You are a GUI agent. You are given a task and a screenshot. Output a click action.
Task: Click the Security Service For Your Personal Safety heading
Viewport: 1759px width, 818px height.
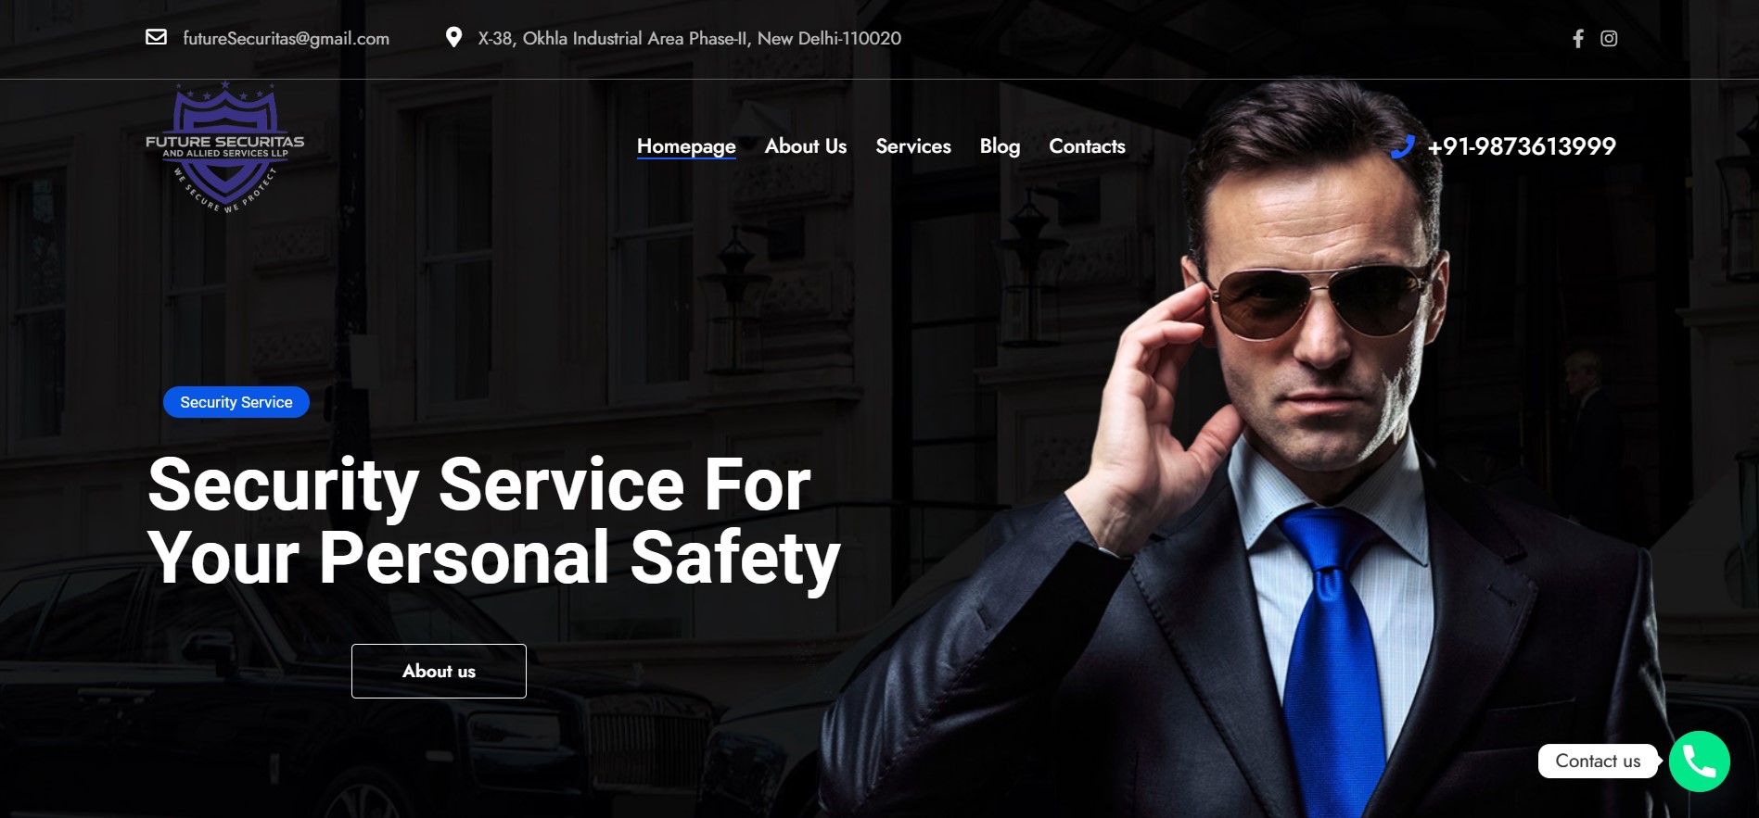(x=494, y=522)
